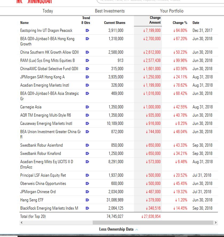Screen dimensions: 224x237
Task: Open Acadian Emerging Markets Instl fund link
Action: tap(44, 85)
